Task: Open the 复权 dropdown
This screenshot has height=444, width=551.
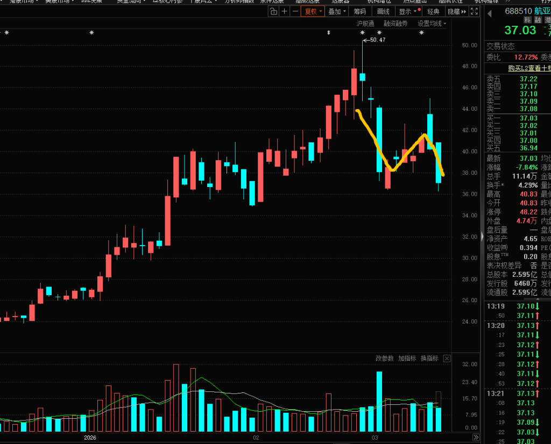Action: 313,11
